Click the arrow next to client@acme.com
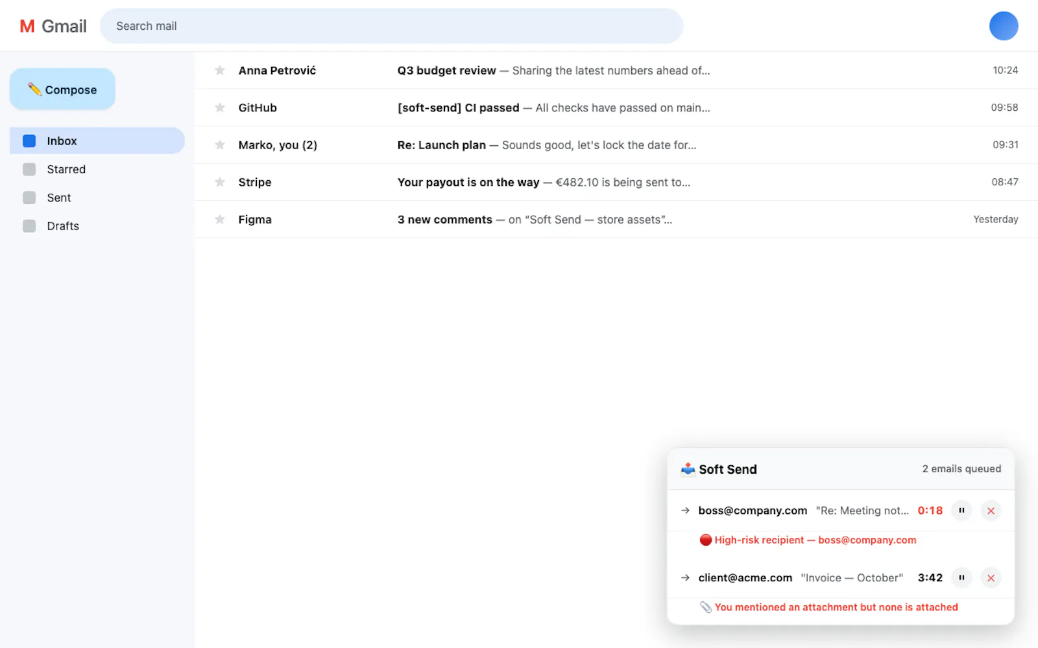Image resolution: width=1038 pixels, height=648 pixels. [685, 577]
